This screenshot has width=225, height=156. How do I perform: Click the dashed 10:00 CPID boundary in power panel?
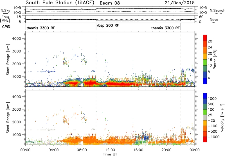(x=96, y=59)
